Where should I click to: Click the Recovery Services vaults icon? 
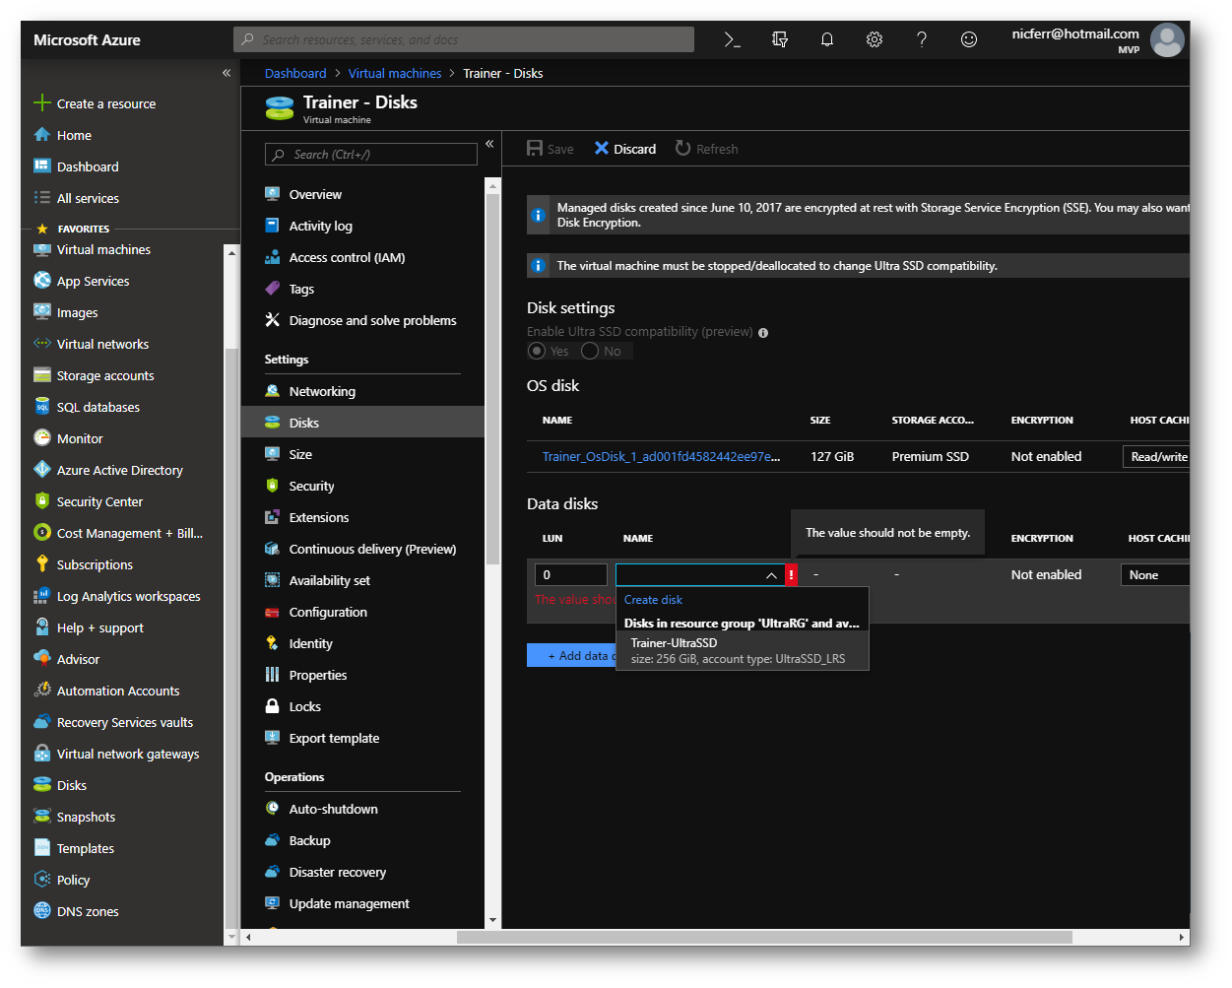pos(41,722)
